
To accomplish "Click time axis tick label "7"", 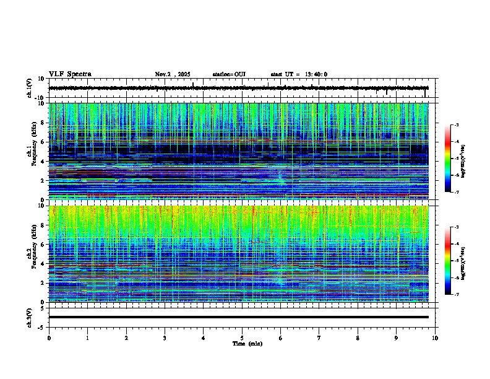I will (319, 338).
